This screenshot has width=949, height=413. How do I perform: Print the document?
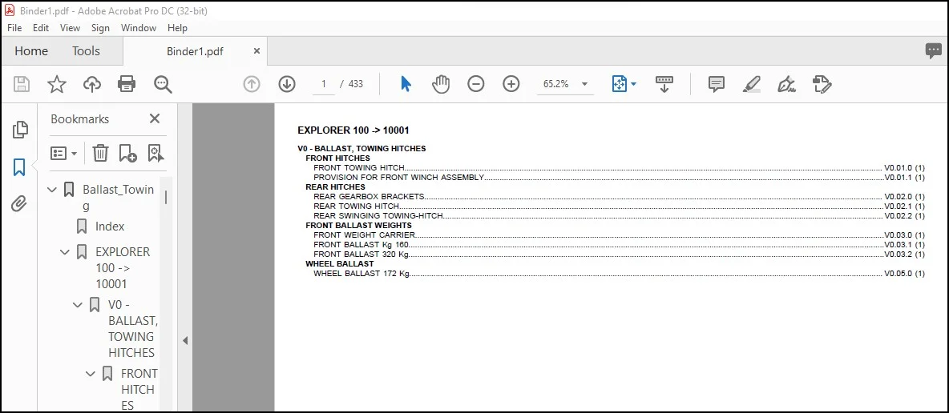(x=127, y=84)
